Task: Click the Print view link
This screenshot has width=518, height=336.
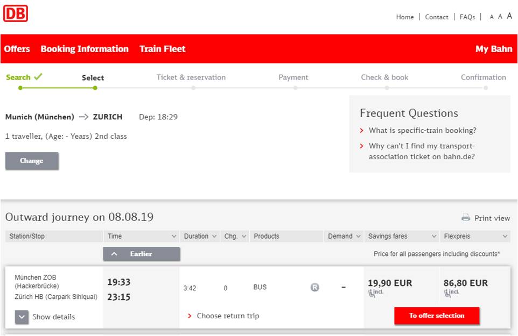Action: pyautogui.click(x=492, y=218)
